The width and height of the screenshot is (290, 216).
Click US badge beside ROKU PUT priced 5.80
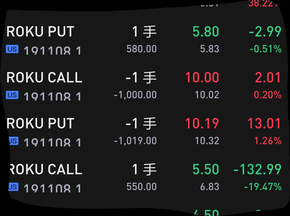coord(12,50)
